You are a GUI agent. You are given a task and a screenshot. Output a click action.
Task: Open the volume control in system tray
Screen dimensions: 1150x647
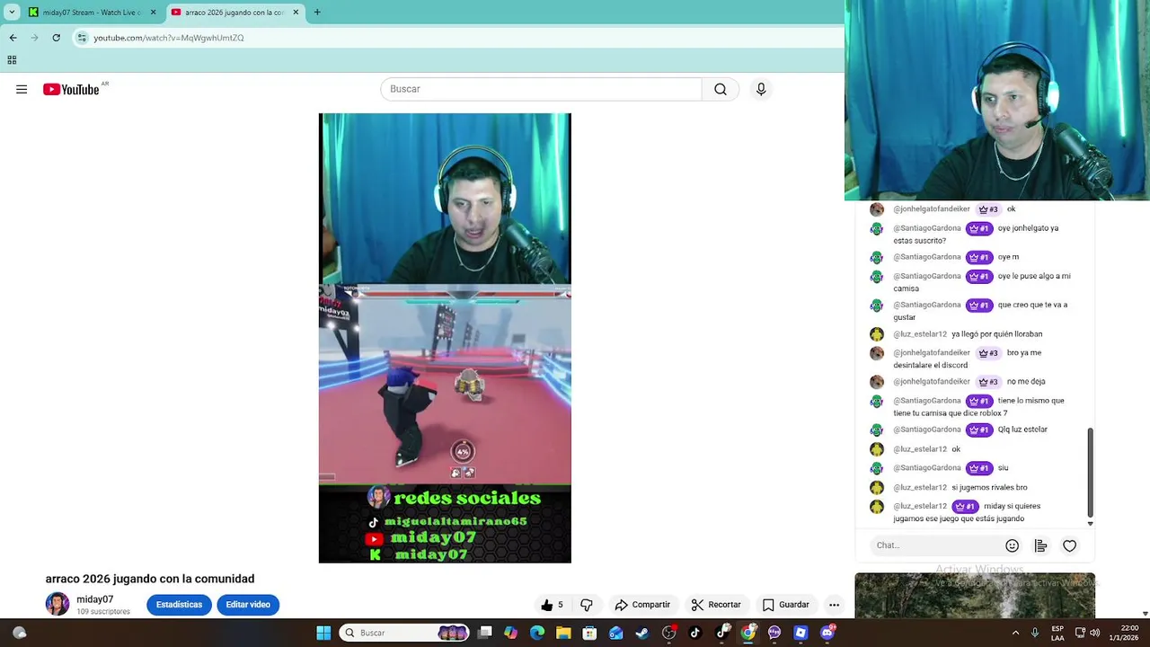(1094, 633)
